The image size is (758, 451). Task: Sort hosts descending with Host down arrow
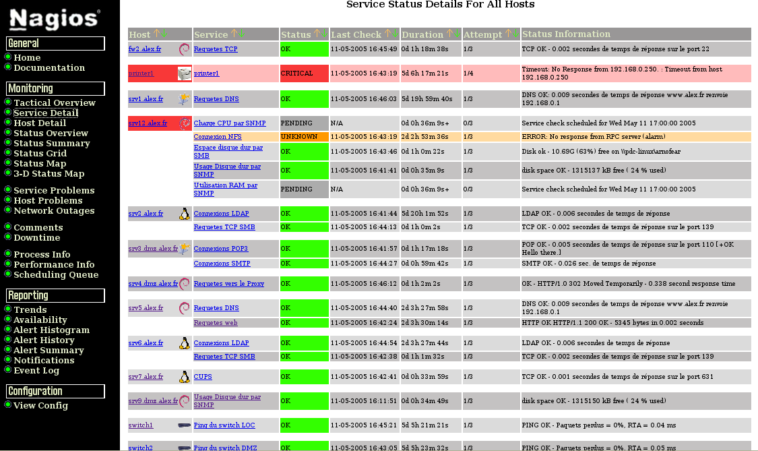164,34
